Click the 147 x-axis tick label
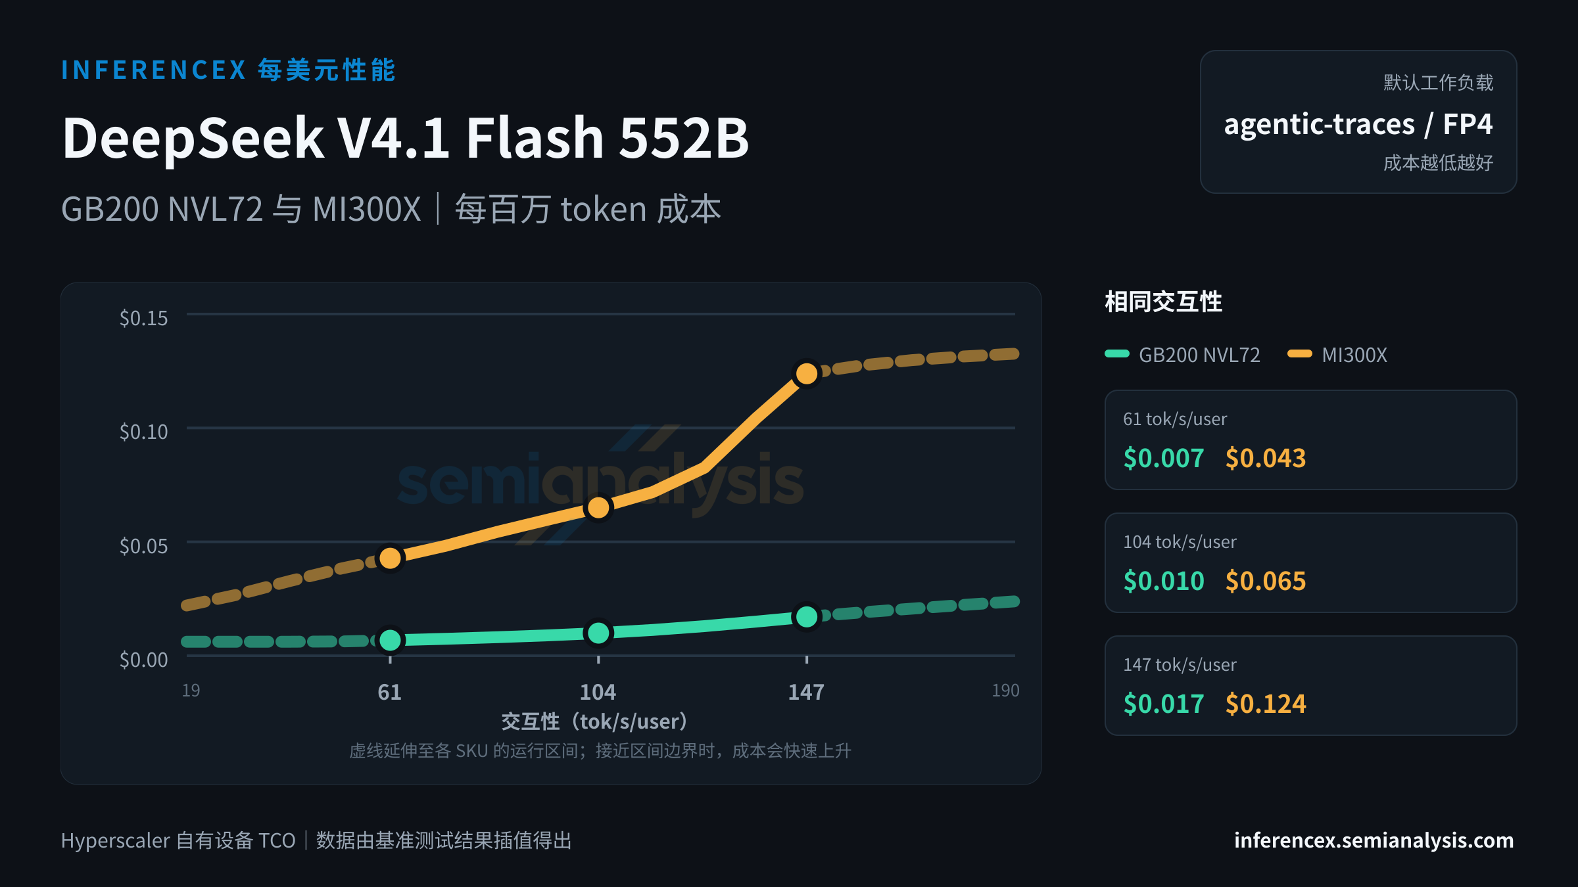The width and height of the screenshot is (1578, 887). coord(806,692)
